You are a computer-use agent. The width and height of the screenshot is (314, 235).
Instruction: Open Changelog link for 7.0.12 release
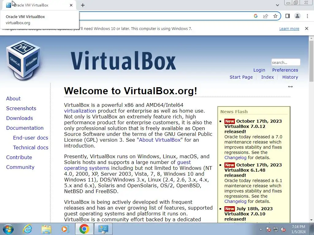235,158
